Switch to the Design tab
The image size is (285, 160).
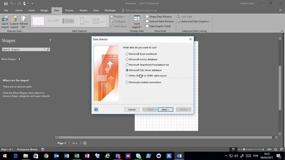[44, 10]
